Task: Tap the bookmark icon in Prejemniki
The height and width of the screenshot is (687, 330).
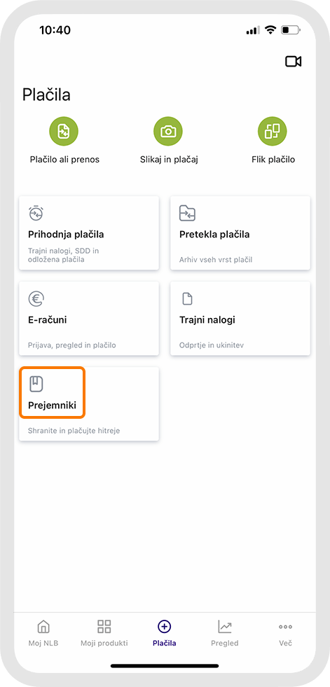Action: click(x=36, y=384)
